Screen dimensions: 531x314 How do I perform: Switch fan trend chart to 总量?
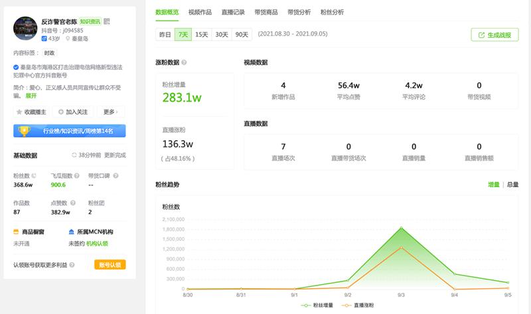coord(512,185)
